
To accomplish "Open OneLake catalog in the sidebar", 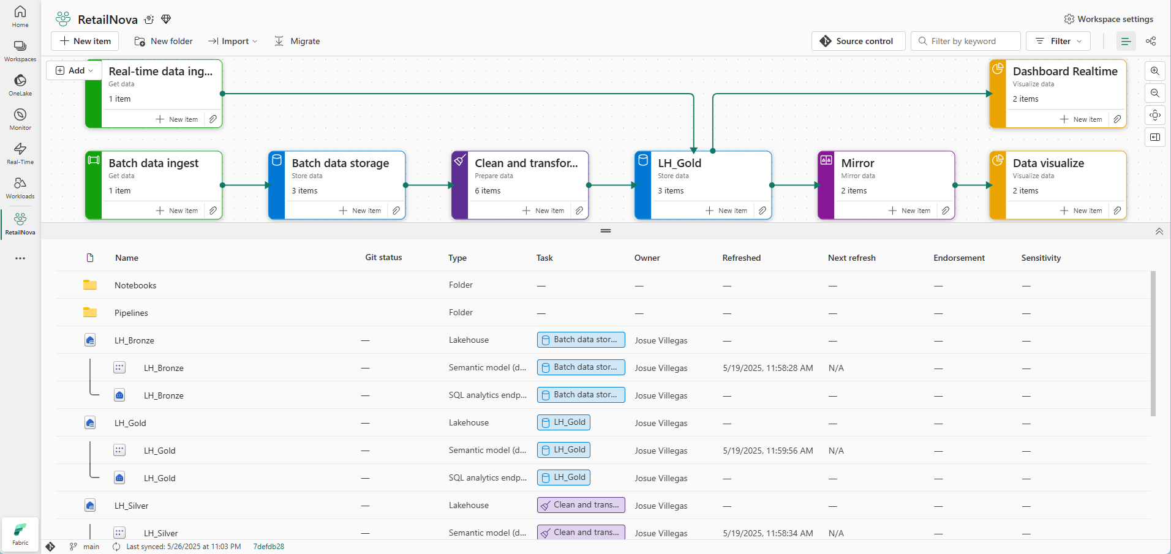I will pos(20,85).
